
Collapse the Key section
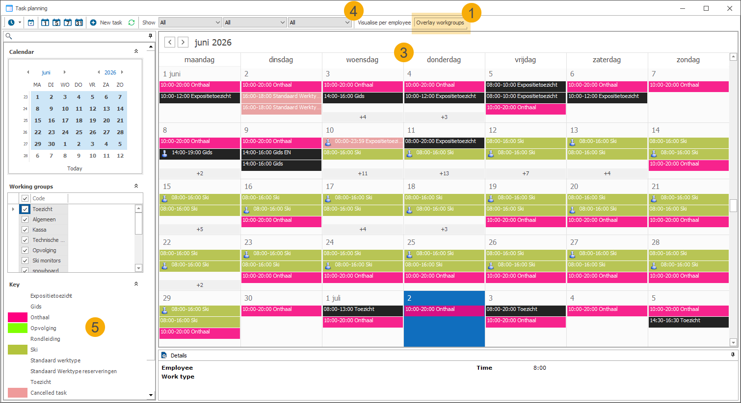pos(136,284)
